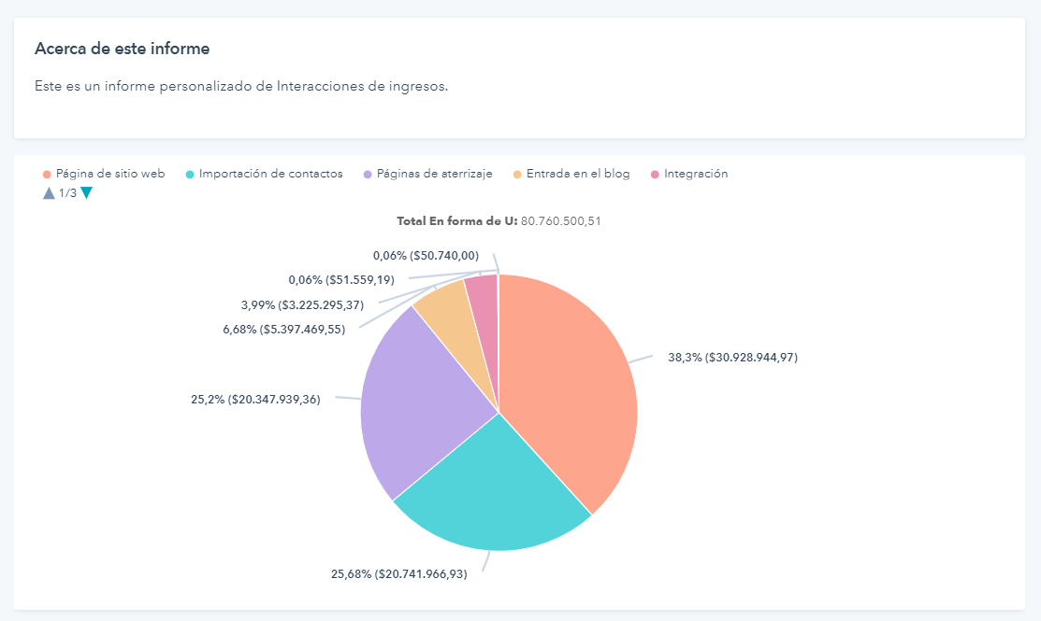This screenshot has width=1041, height=621.
Task: Click the 6,68% ($5.397.469,55) label
Action: pos(284,329)
